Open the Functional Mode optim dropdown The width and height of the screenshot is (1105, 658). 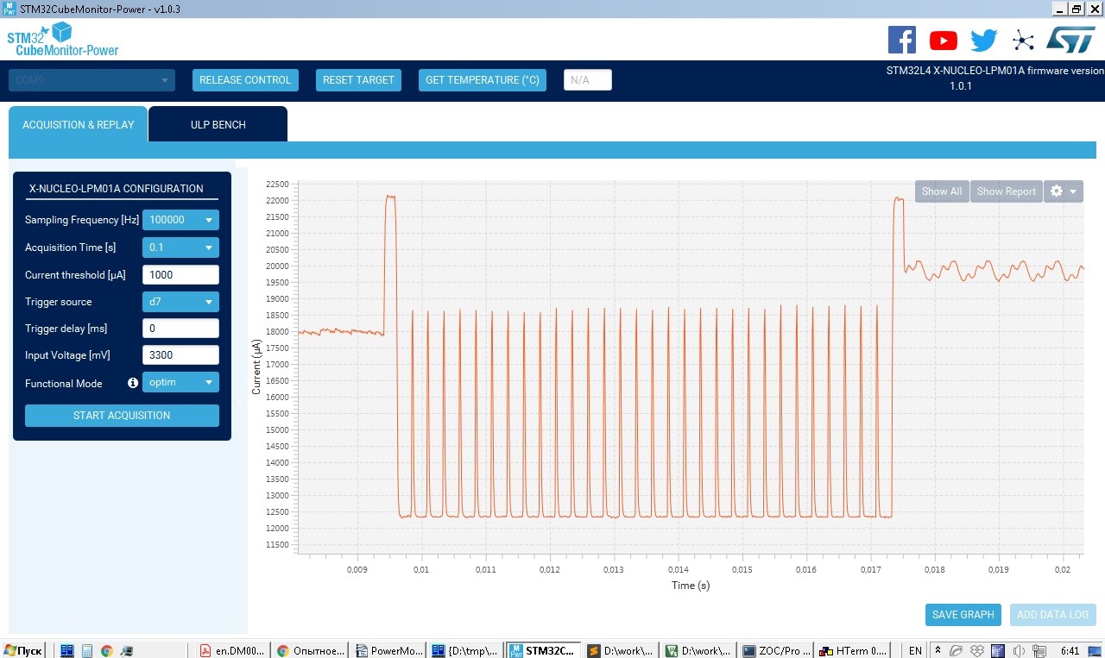coord(180,382)
